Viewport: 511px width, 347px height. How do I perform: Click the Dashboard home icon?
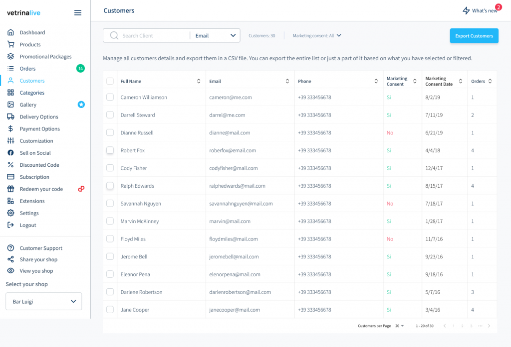11,32
